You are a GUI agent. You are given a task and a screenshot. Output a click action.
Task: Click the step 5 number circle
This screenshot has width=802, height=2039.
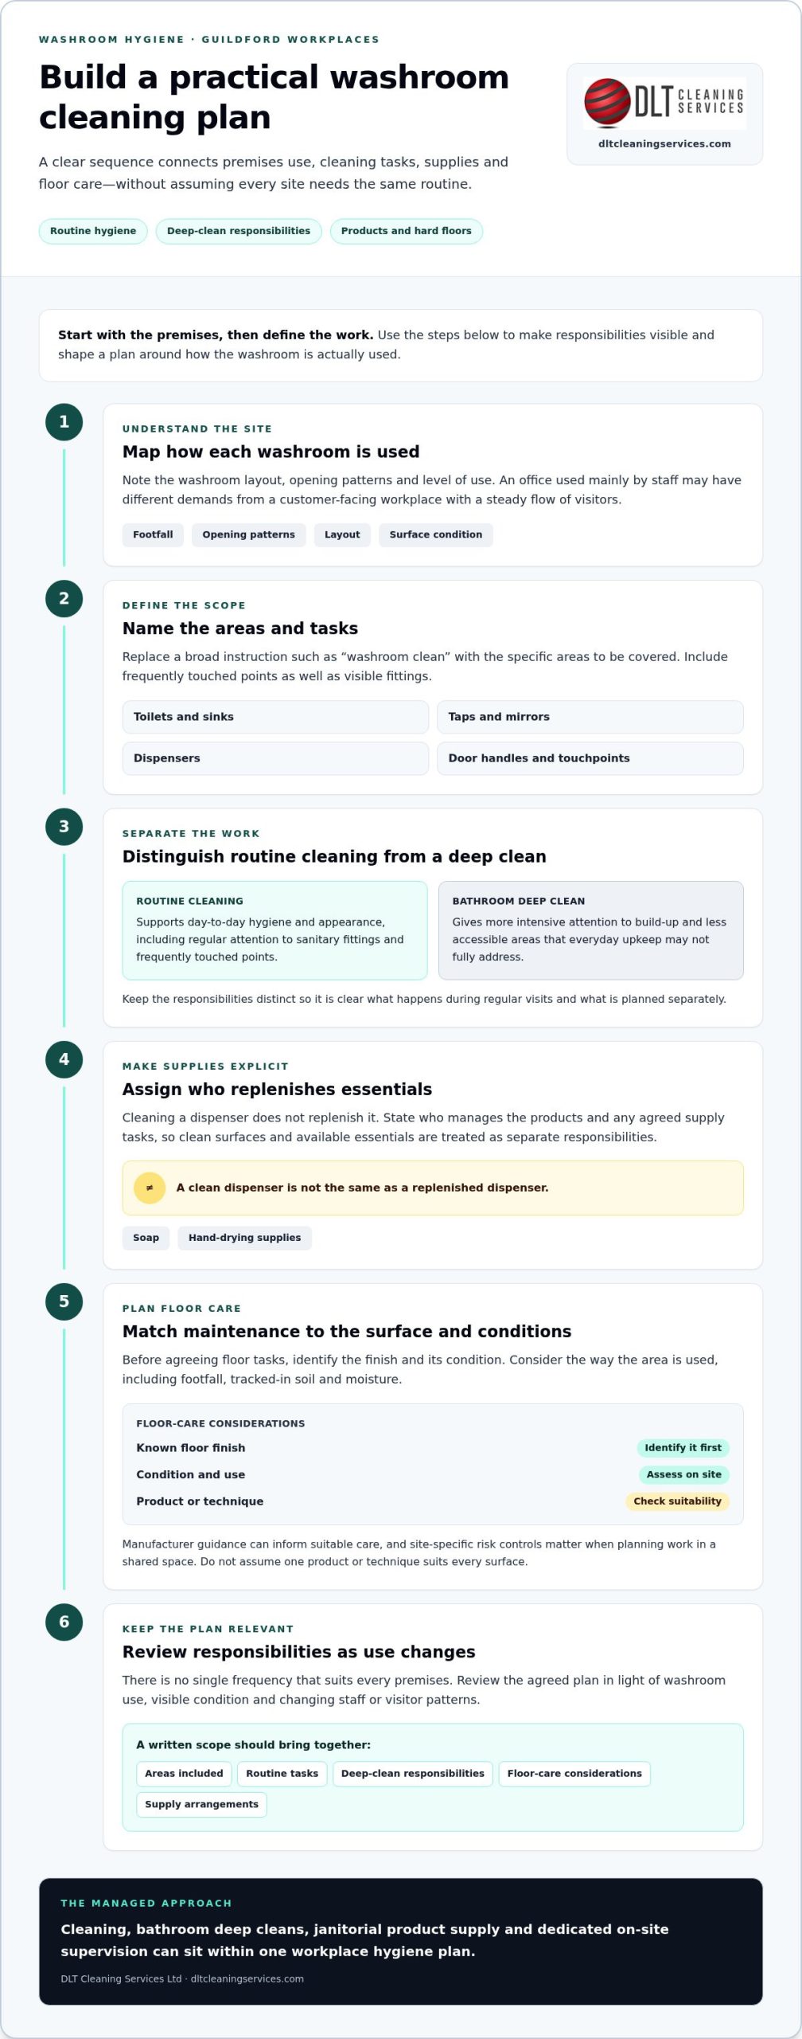(64, 1301)
